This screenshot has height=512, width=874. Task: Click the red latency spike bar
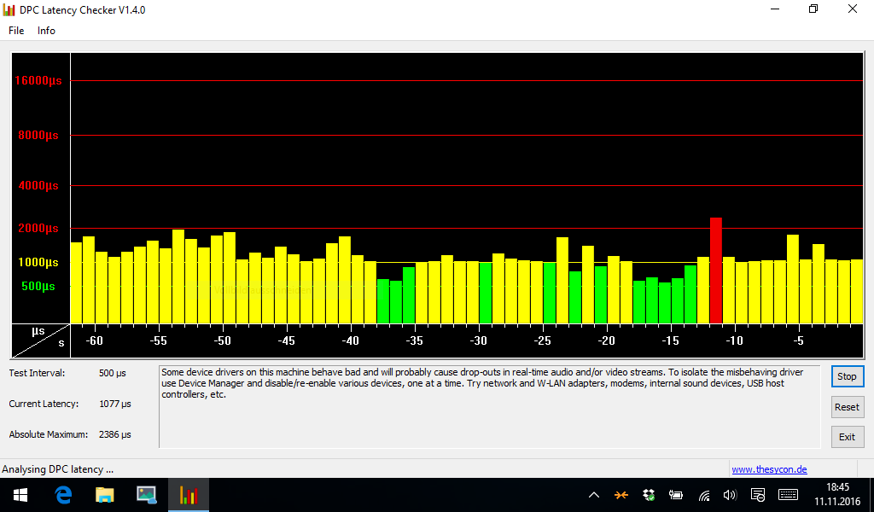click(716, 271)
